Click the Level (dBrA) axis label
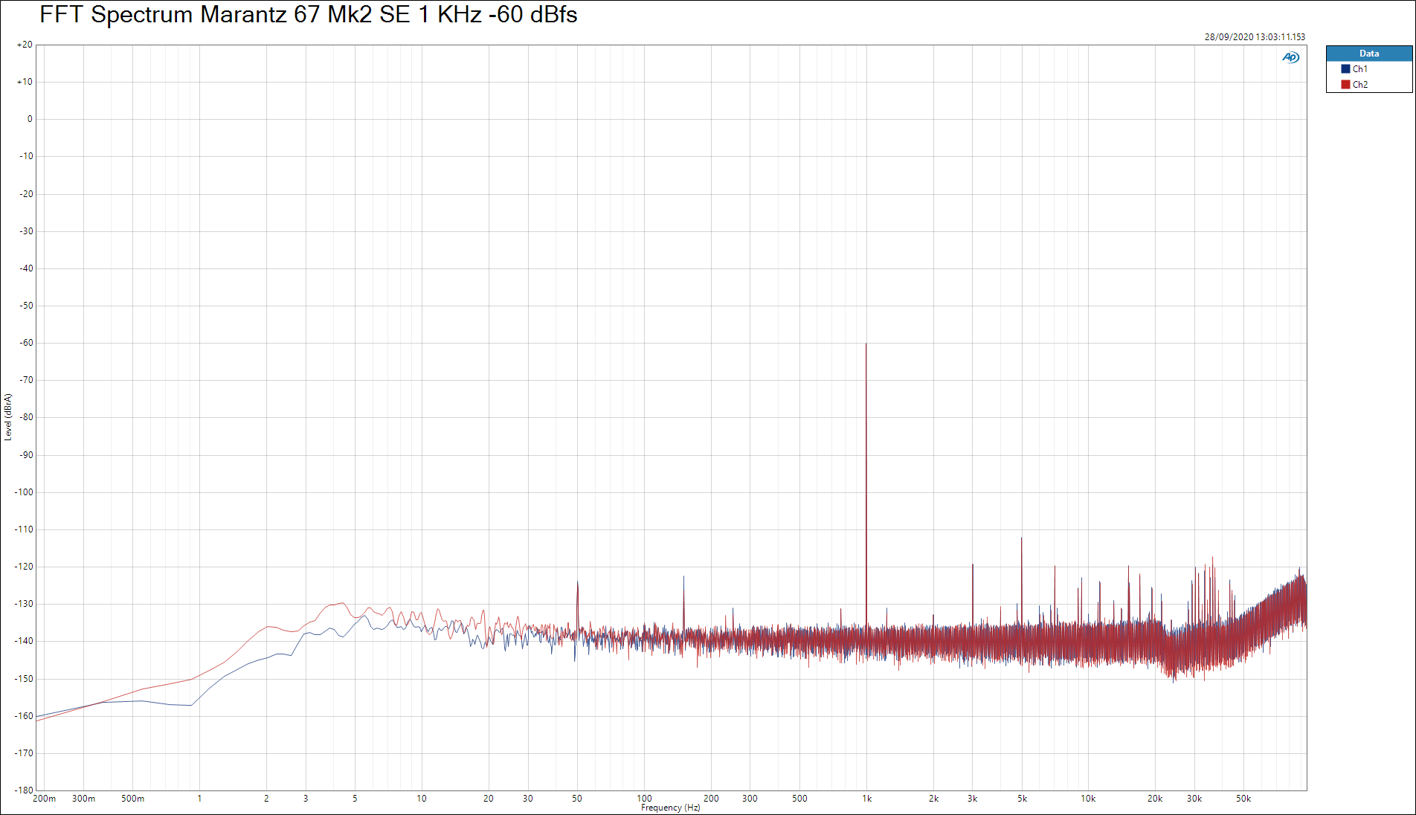The height and width of the screenshot is (815, 1416). coord(8,417)
